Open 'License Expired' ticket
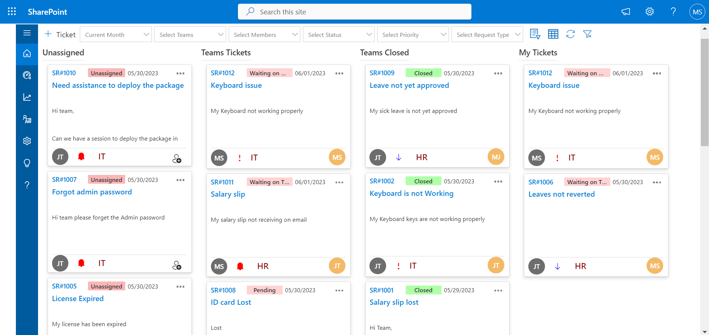709x335 pixels. point(78,299)
